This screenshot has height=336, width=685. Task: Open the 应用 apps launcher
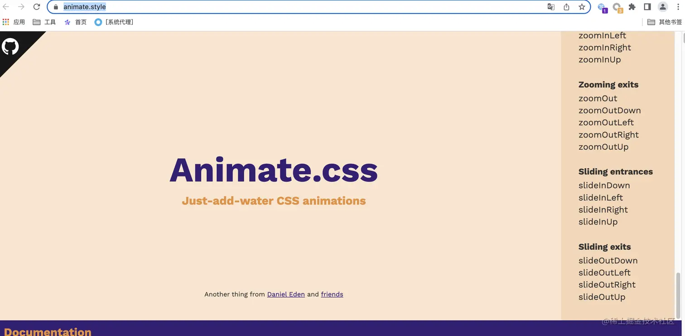coord(14,22)
